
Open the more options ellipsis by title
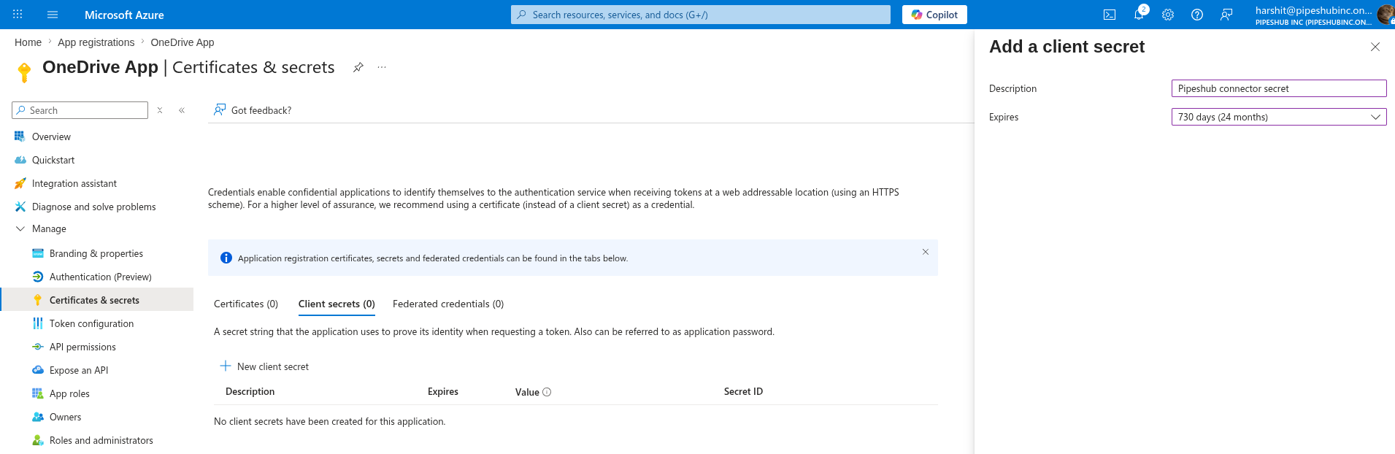(382, 67)
